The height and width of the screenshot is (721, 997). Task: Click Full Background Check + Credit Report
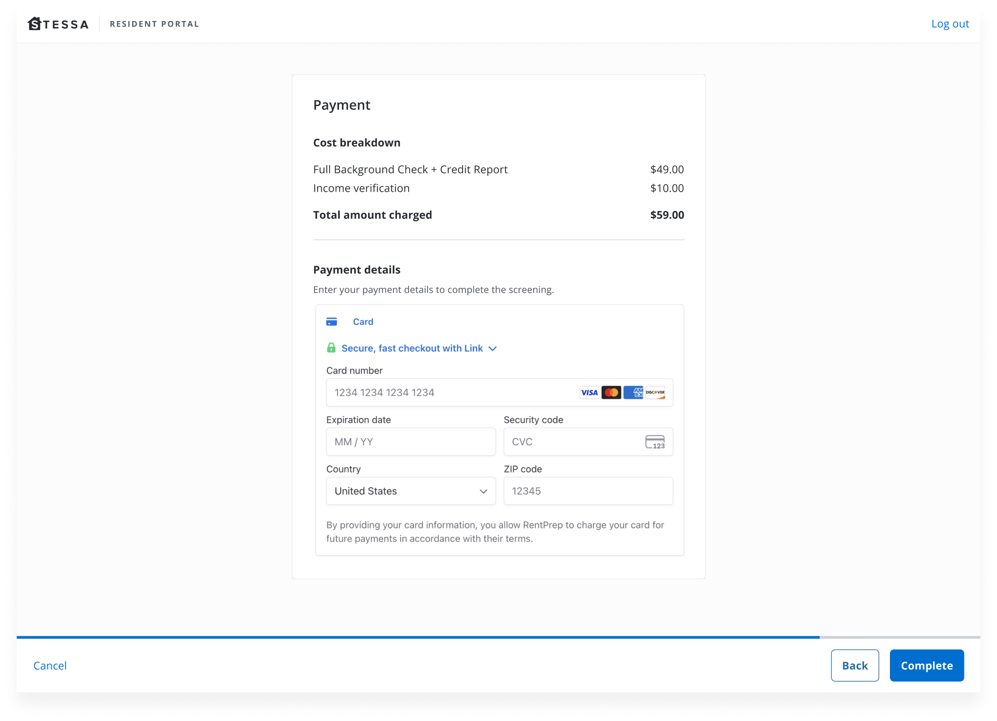410,169
